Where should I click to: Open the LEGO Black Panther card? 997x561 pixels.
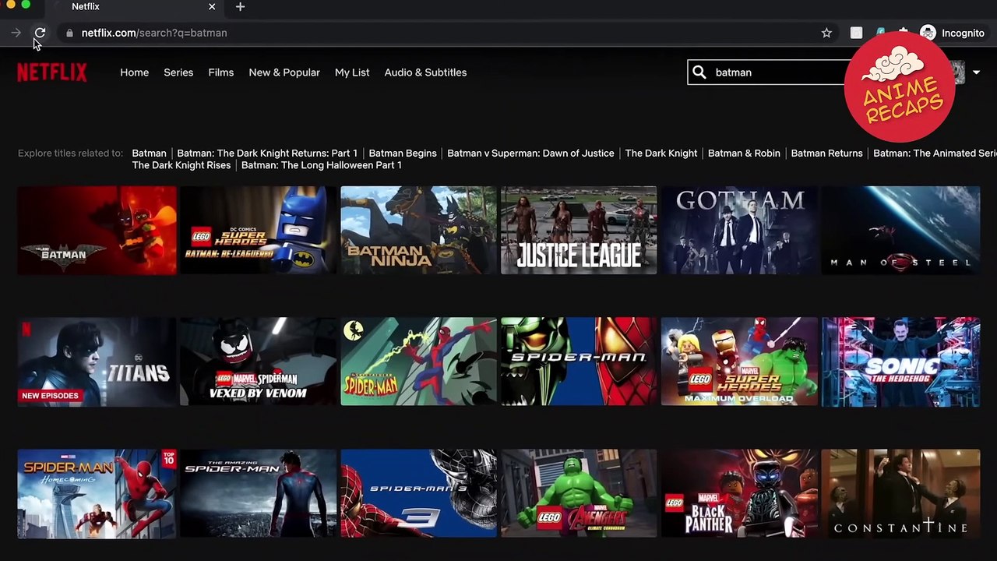click(x=739, y=493)
